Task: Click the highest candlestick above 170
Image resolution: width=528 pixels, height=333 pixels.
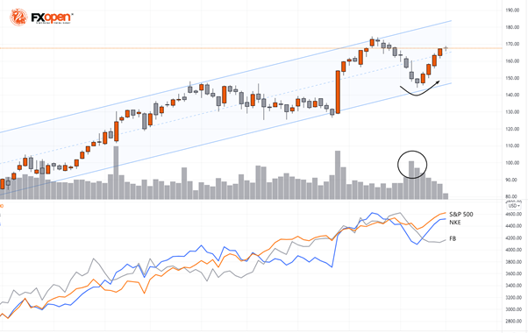Action: pos(372,42)
